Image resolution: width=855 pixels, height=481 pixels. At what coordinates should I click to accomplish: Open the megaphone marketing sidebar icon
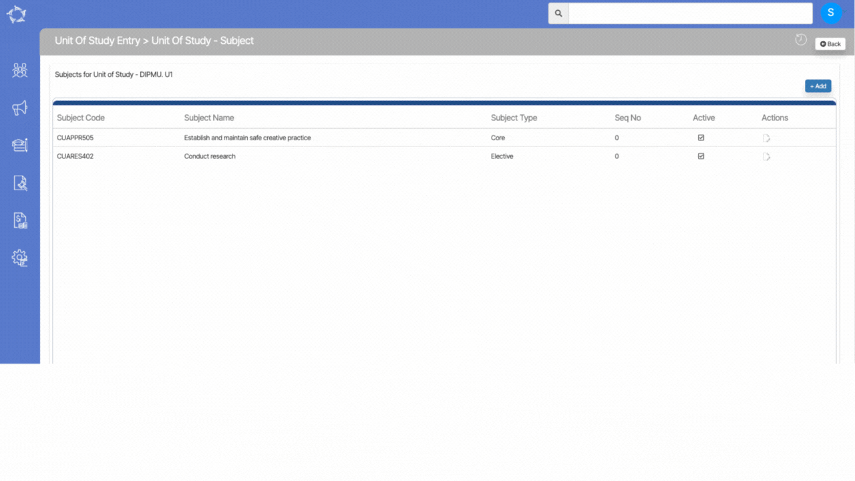click(19, 108)
